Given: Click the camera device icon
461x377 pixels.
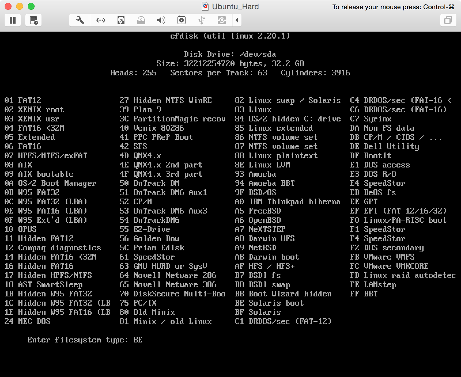Looking at the screenshot, I should pos(182,20).
